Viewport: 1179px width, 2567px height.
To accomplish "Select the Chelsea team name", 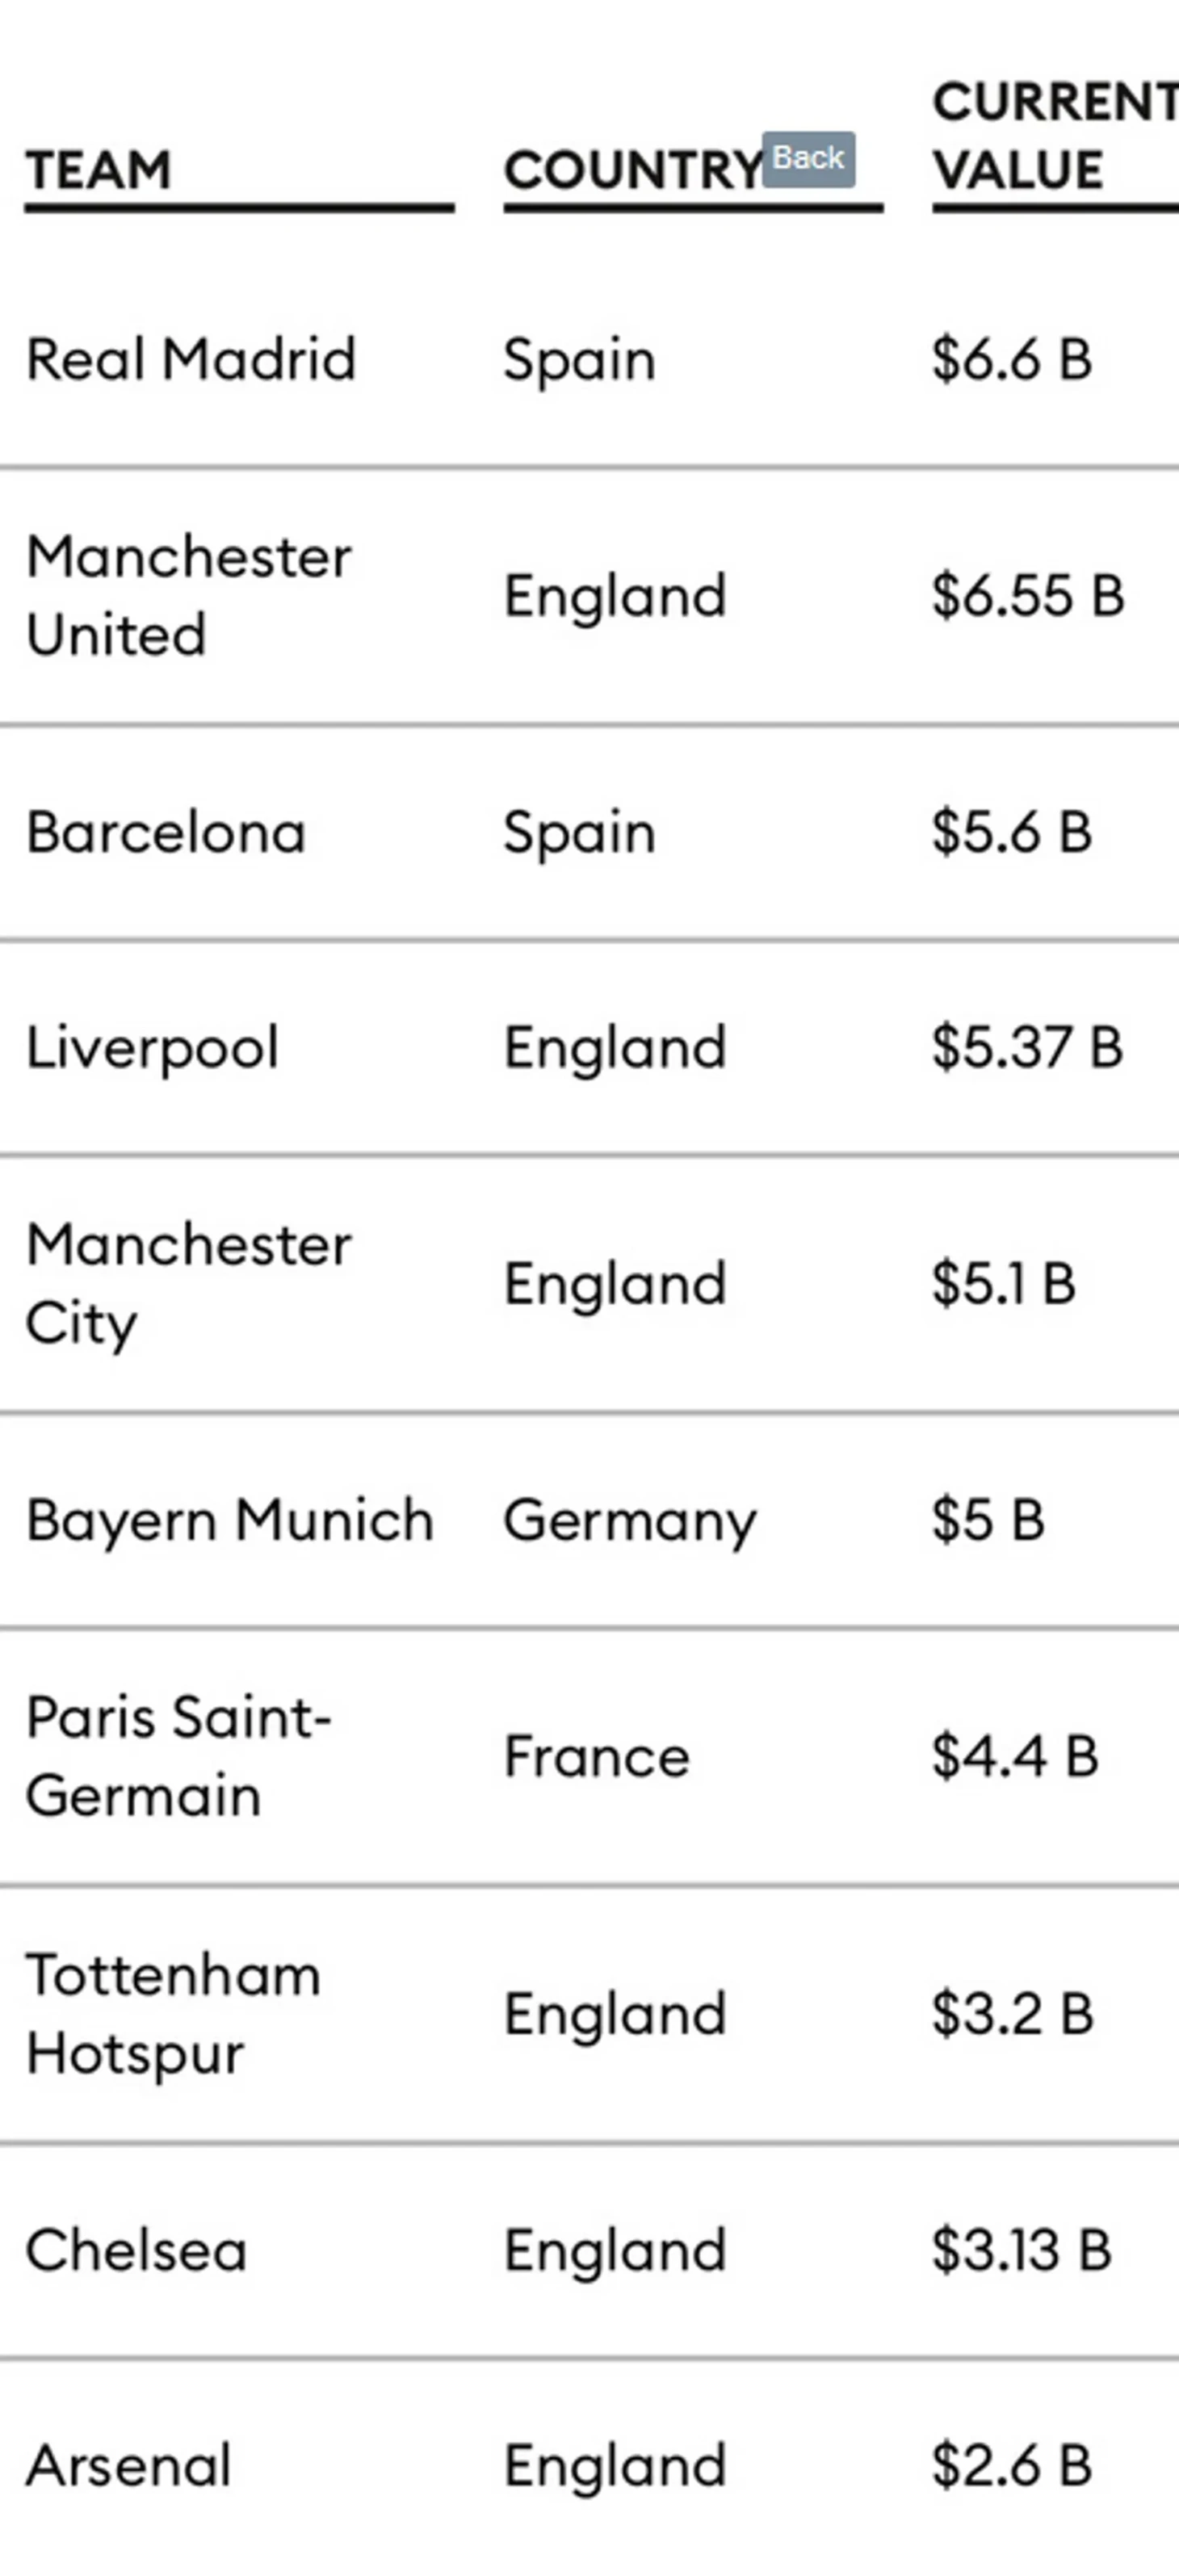I will click(136, 2250).
